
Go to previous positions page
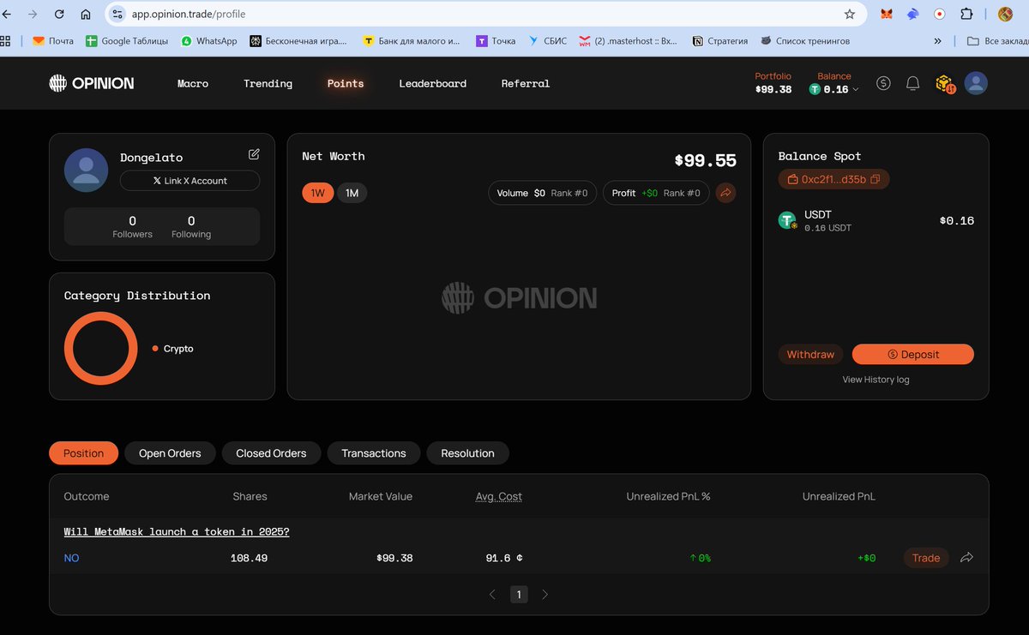(492, 594)
